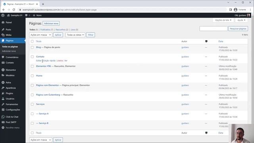The height and width of the screenshot is (143, 254).
Task: Click the Posts pin icon
Action: (3, 29)
